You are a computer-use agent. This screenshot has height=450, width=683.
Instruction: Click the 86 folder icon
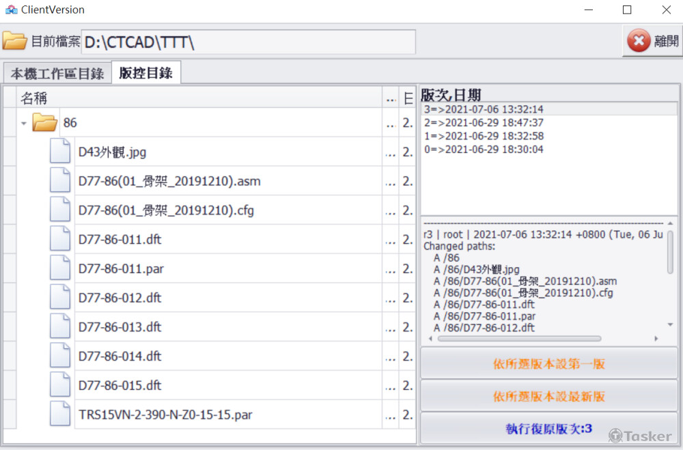pos(44,123)
